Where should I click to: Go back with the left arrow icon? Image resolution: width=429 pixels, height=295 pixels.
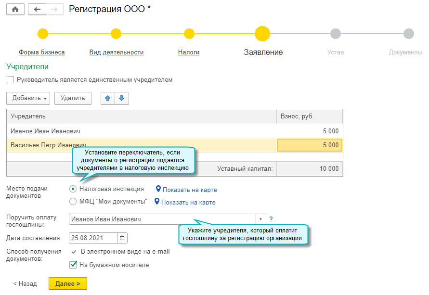37,10
